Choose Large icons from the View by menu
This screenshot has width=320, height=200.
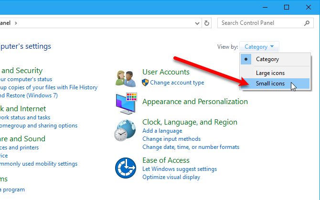[x=275, y=73]
